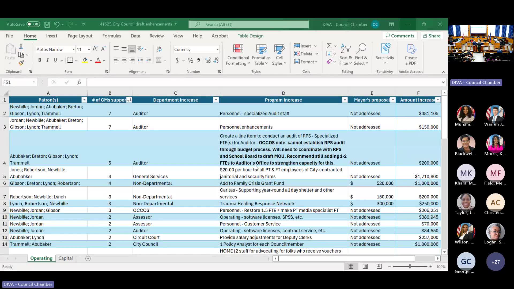Click the Delete cells button
Image resolution: width=514 pixels, height=289 pixels.
point(306,54)
